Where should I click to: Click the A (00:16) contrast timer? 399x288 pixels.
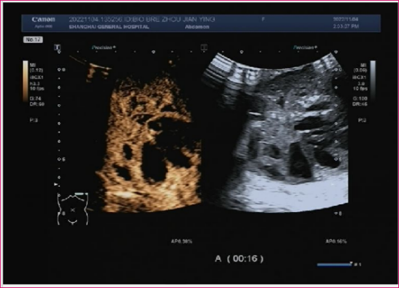[x=239, y=259]
